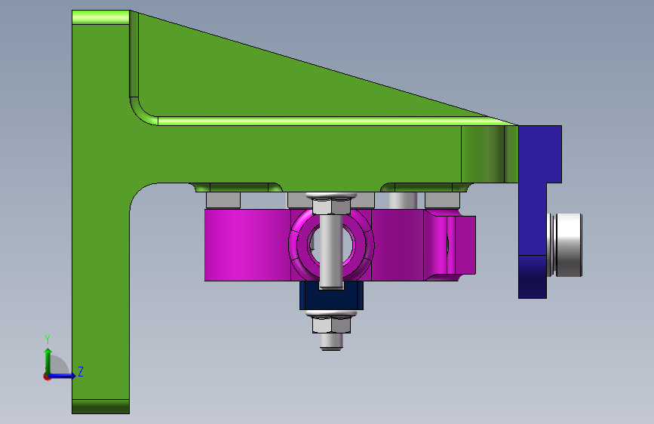The image size is (654, 424).
Task: Select the gray cylindrical pin above clamp
Action: [x=403, y=201]
